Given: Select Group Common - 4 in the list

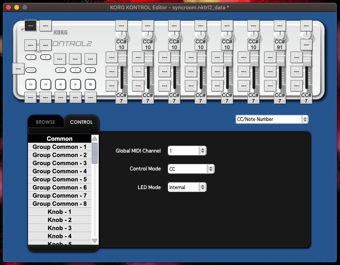Looking at the screenshot, I should (x=60, y=171).
